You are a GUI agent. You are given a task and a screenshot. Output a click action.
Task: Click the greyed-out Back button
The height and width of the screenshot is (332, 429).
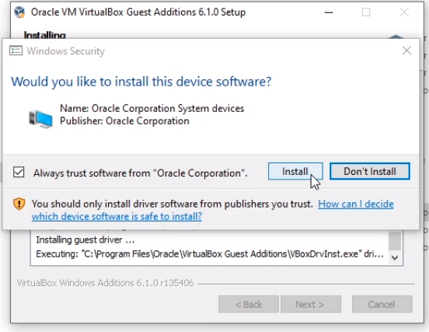249,304
